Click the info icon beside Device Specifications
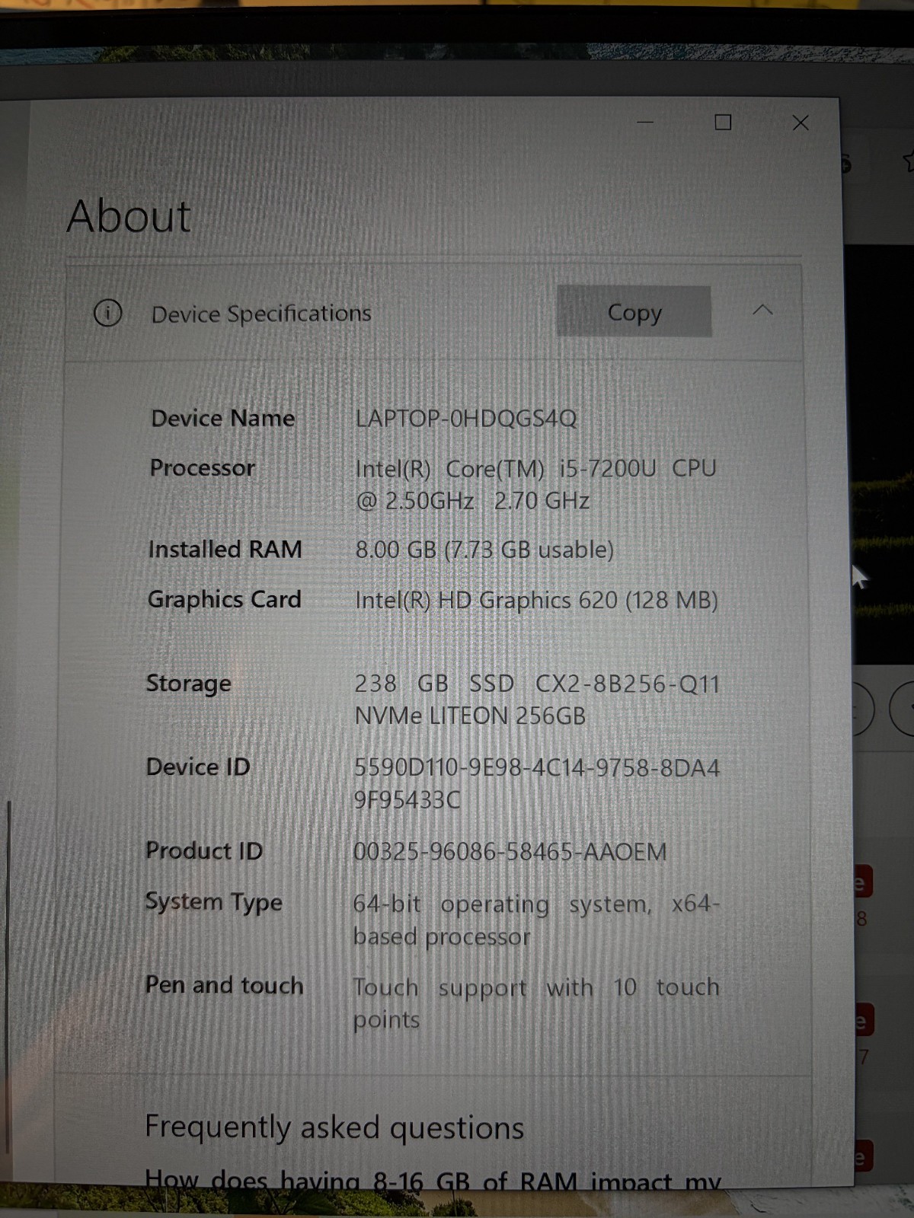Viewport: 914px width, 1218px height. pyautogui.click(x=107, y=312)
